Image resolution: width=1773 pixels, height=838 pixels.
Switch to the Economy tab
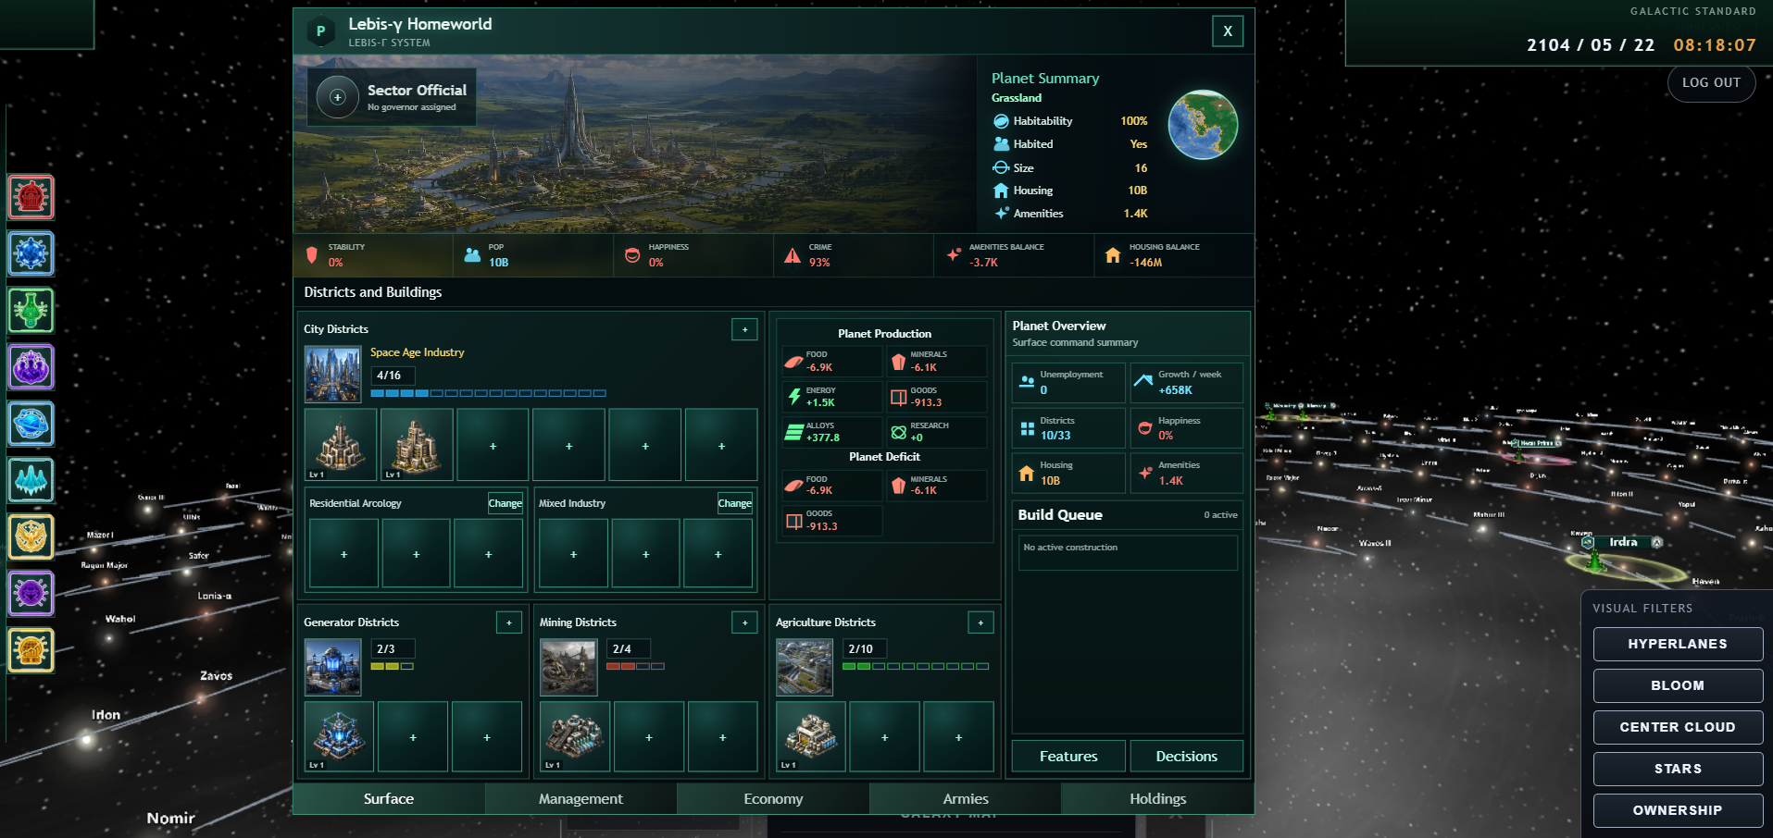point(773,798)
